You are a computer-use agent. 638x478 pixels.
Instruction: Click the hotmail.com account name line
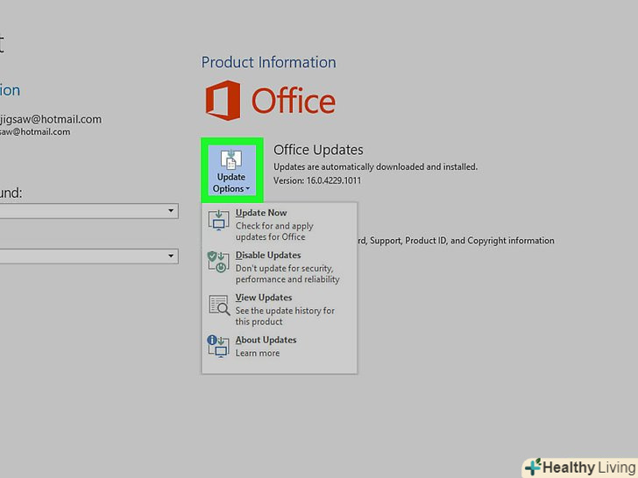[51, 119]
